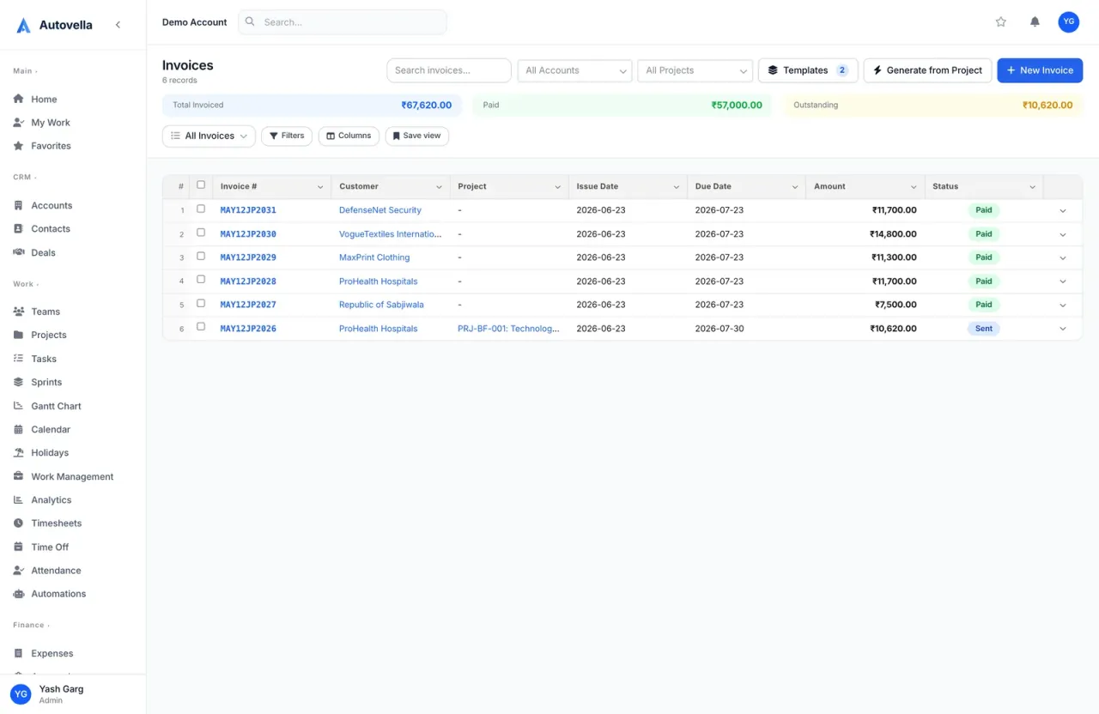Click the Save view button

pyautogui.click(x=416, y=136)
